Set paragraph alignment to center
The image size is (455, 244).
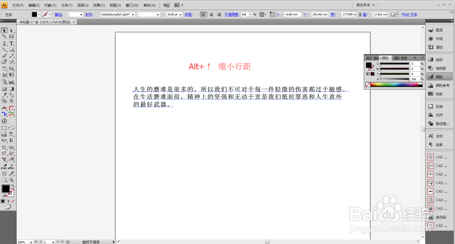point(211,15)
